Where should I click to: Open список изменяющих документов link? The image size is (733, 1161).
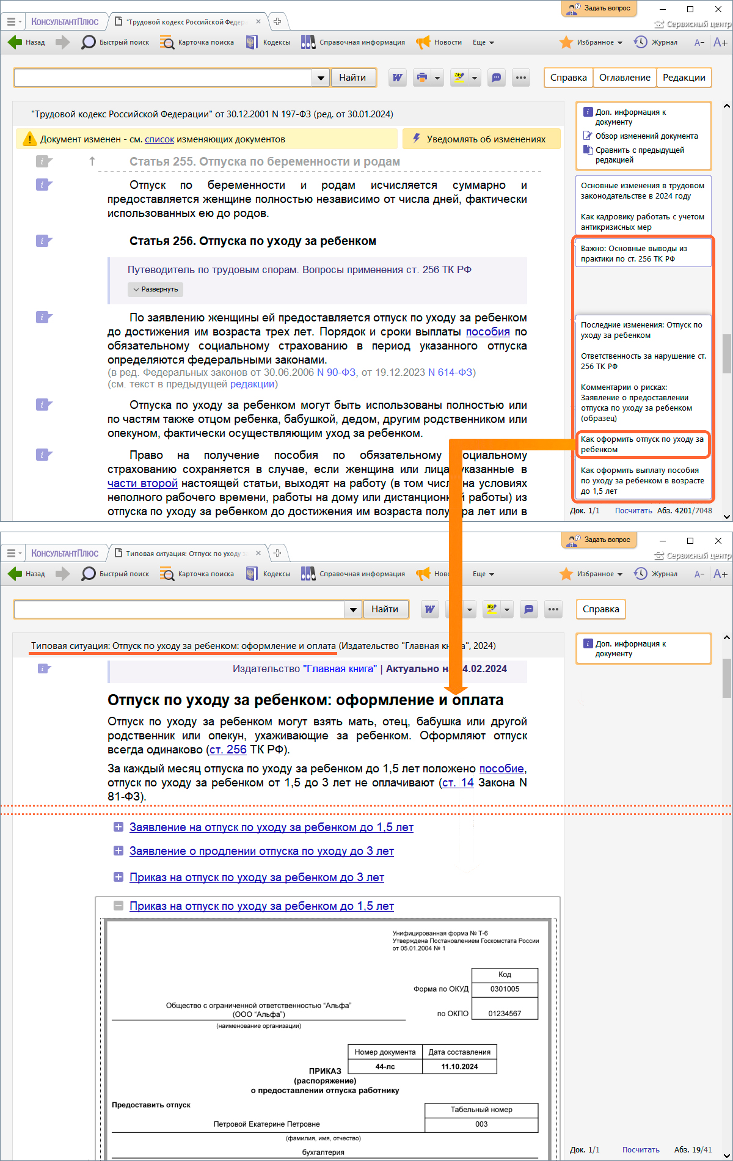pyautogui.click(x=159, y=139)
